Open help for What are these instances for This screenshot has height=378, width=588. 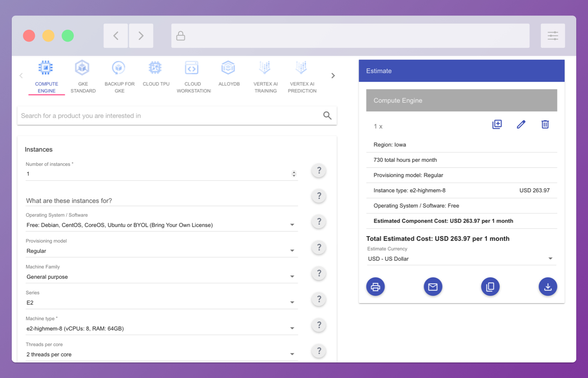[x=319, y=196]
